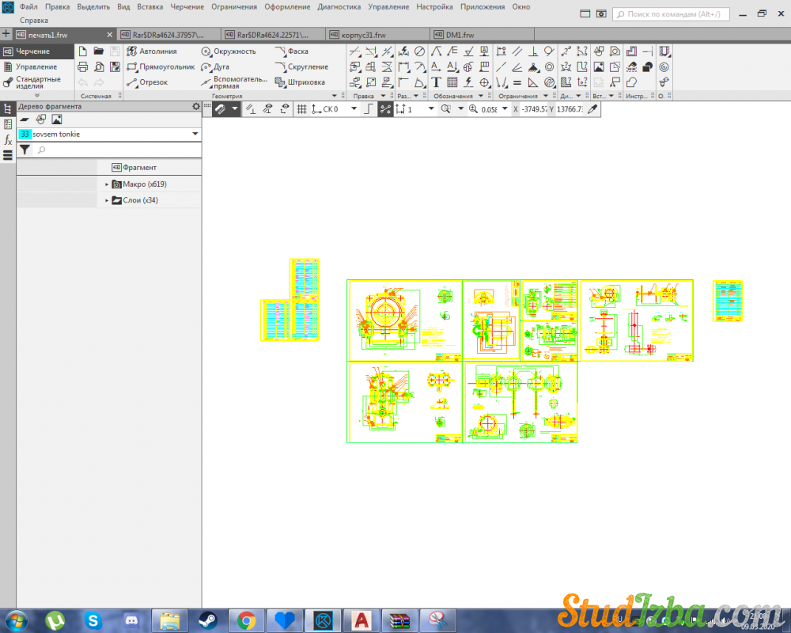Expand the Слои (x34) tree node
Screen dimensions: 791x633
[107, 201]
